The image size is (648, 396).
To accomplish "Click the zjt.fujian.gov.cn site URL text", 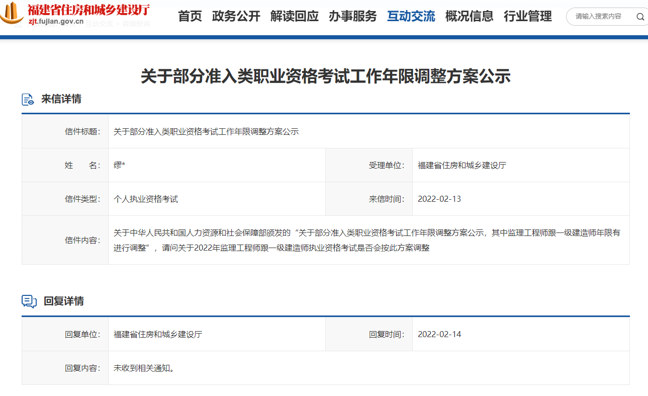I will click(55, 22).
